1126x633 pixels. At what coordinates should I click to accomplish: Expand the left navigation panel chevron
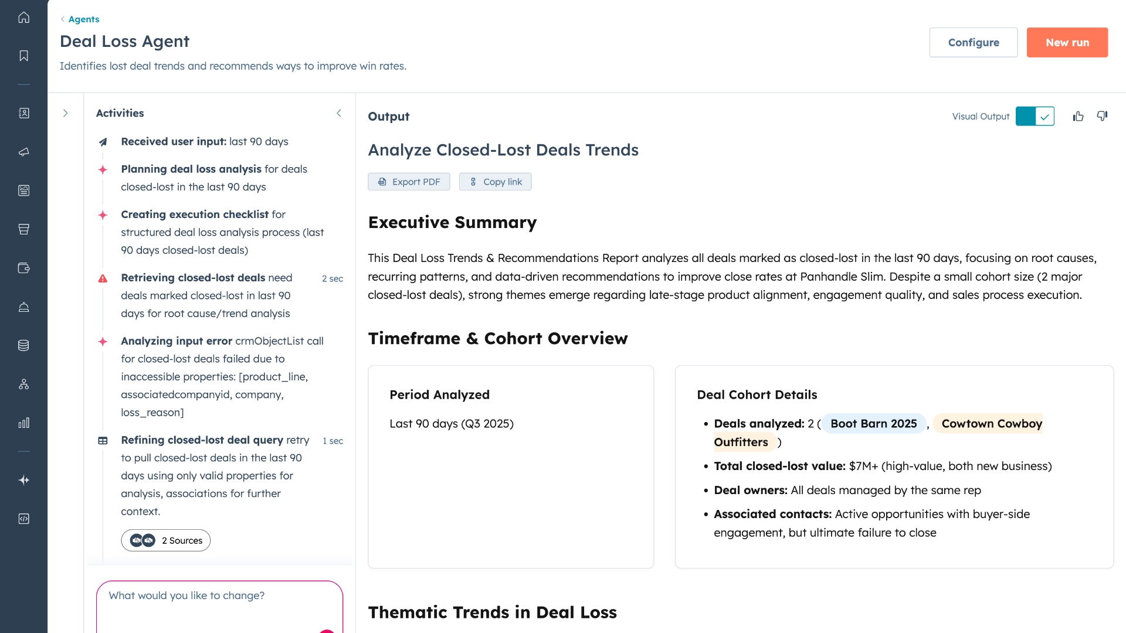tap(66, 113)
